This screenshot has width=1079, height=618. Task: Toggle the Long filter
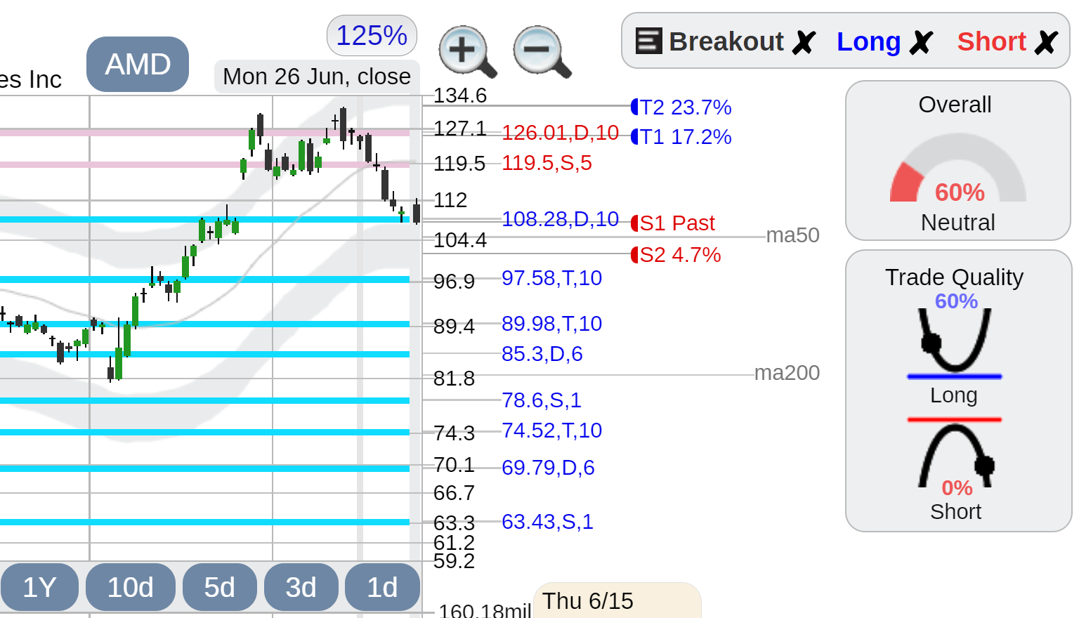(869, 41)
